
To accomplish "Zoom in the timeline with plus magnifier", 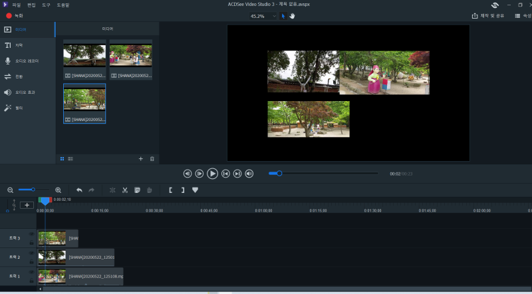I will (59, 190).
